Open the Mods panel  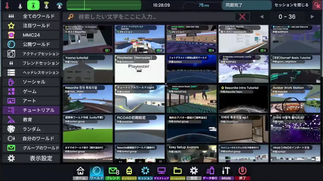coord(226,172)
